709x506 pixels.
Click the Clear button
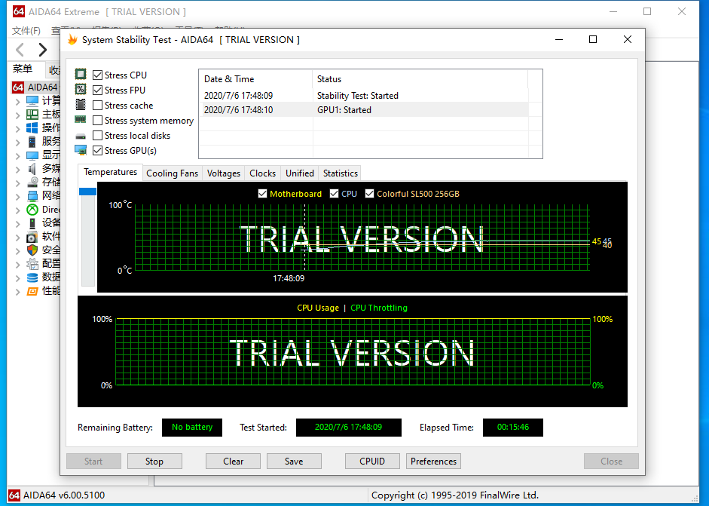[x=234, y=462]
